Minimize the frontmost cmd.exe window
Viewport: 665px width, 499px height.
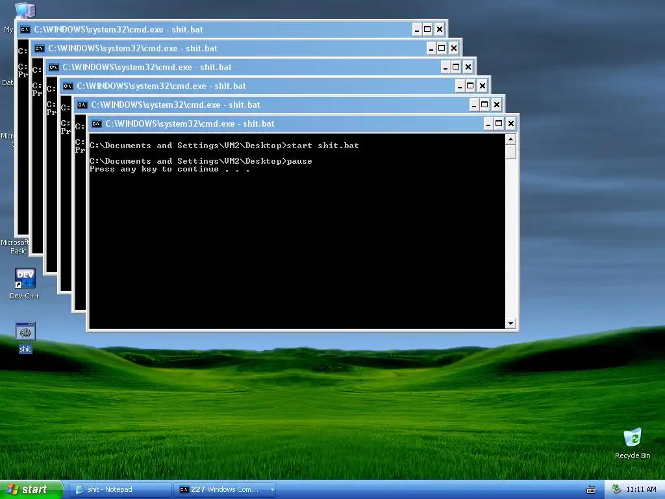pos(488,123)
